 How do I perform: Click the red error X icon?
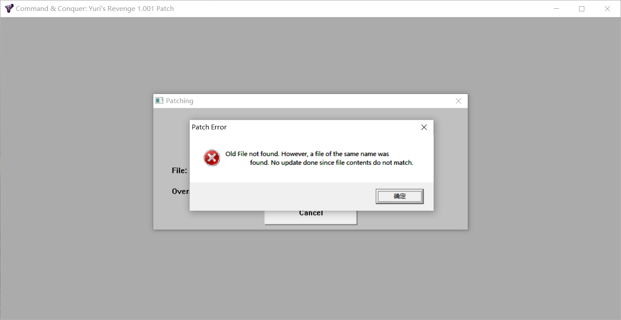pos(212,158)
